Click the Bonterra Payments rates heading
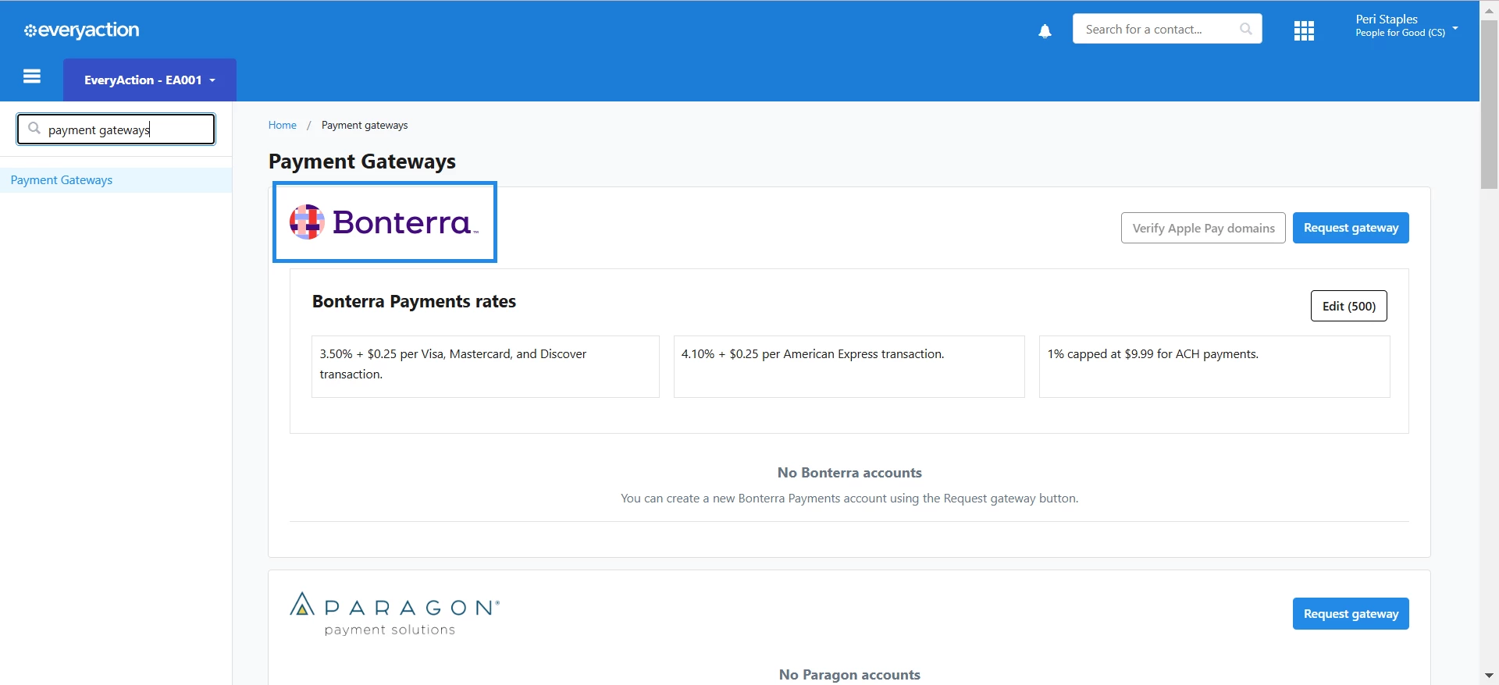Viewport: 1499px width, 685px height. coord(414,302)
